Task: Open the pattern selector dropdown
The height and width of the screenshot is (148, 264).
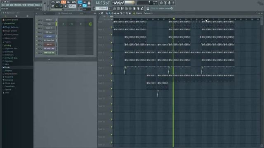Action: click(102, 8)
